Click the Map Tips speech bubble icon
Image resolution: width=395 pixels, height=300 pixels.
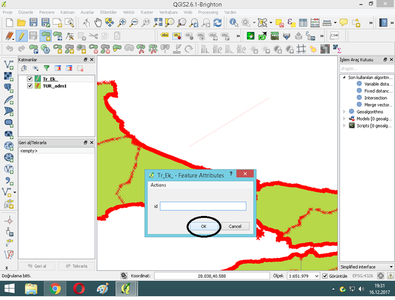pyautogui.click(x=344, y=23)
